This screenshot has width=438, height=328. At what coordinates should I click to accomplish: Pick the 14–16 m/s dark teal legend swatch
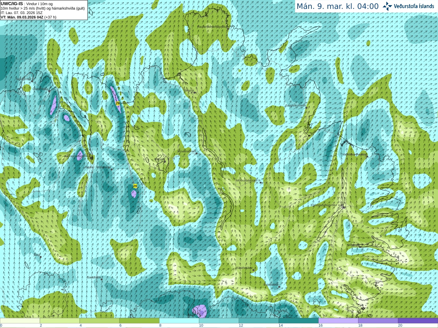coord(298,321)
